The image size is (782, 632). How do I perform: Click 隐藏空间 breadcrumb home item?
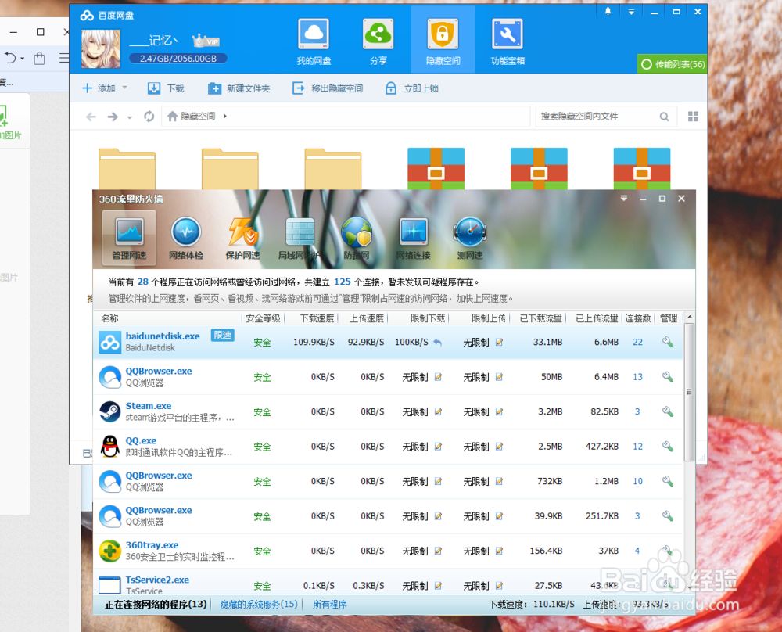(192, 117)
